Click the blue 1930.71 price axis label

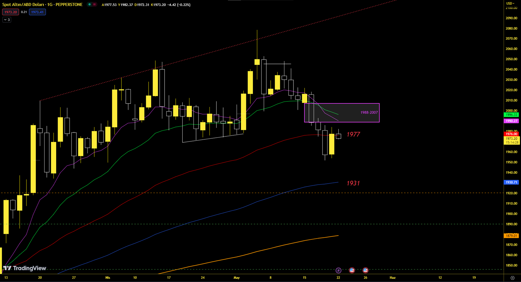tap(511, 183)
